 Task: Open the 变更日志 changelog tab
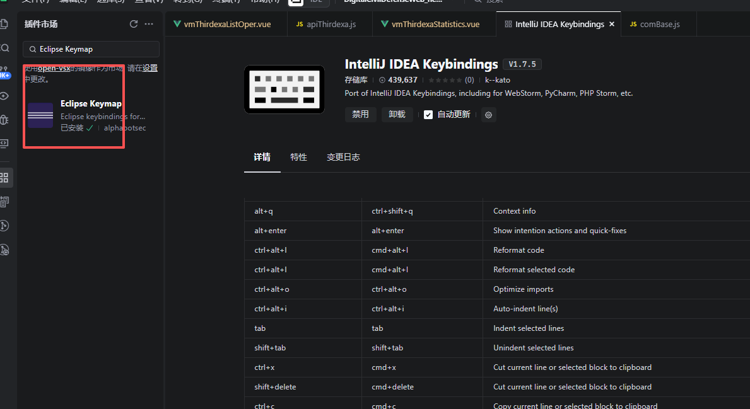point(343,157)
